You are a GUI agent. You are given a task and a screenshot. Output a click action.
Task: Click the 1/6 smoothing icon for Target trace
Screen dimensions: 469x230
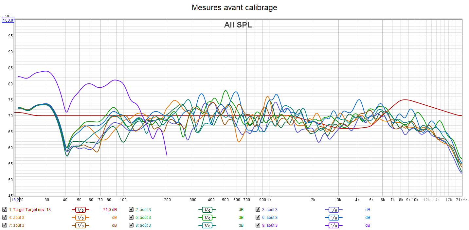click(81, 210)
